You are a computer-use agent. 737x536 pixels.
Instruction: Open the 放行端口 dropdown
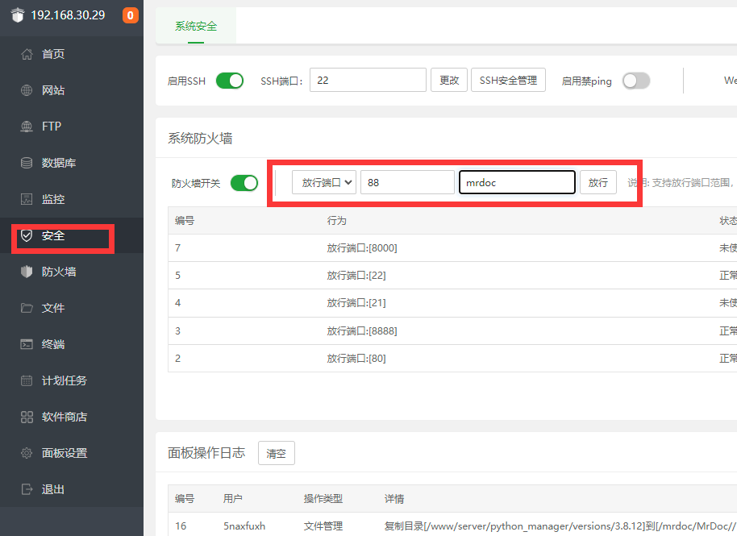pos(323,182)
